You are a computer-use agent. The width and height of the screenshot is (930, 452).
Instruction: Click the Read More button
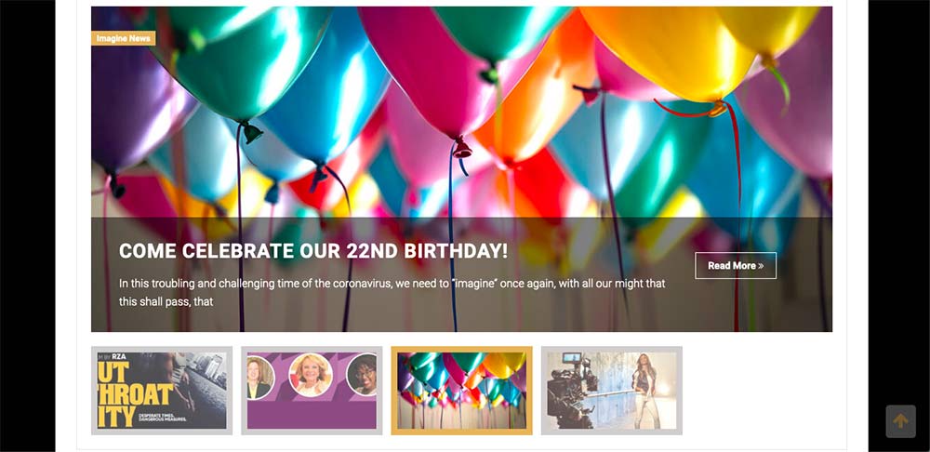click(x=736, y=266)
